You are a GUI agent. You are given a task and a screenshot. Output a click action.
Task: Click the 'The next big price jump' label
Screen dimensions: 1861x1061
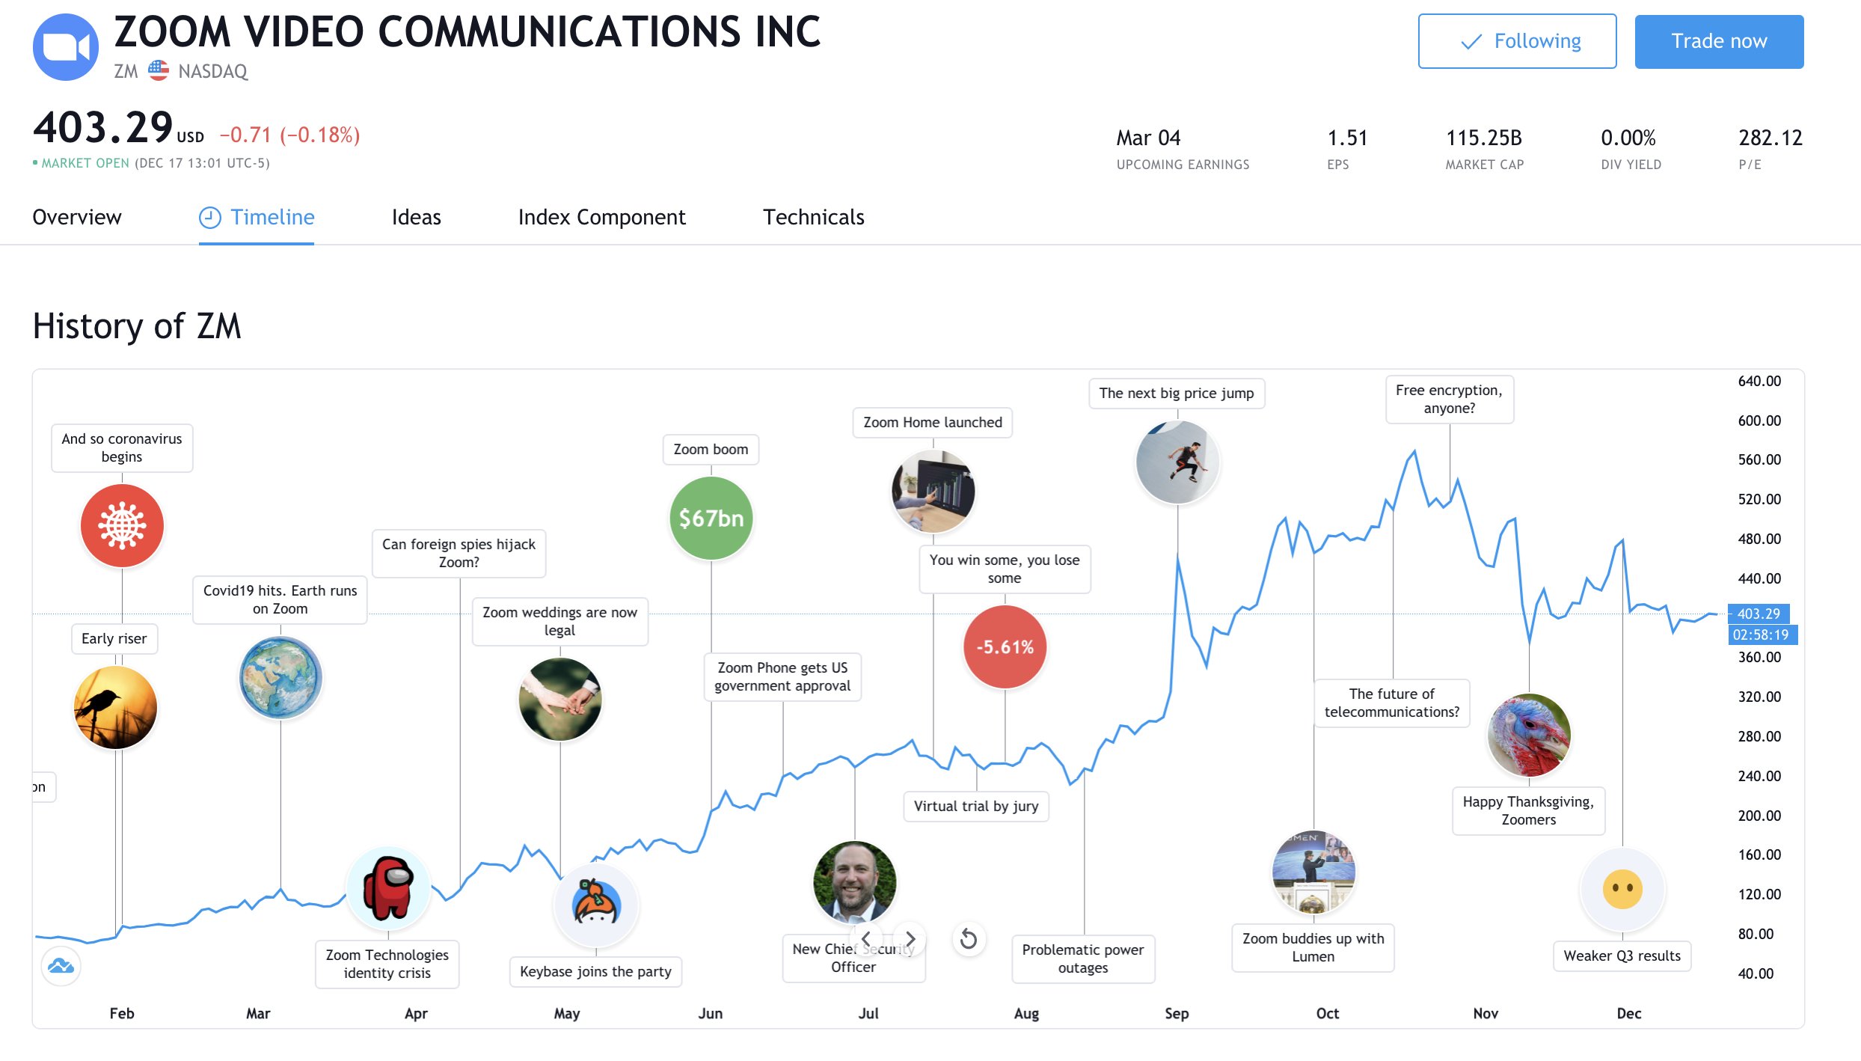pyautogui.click(x=1176, y=393)
